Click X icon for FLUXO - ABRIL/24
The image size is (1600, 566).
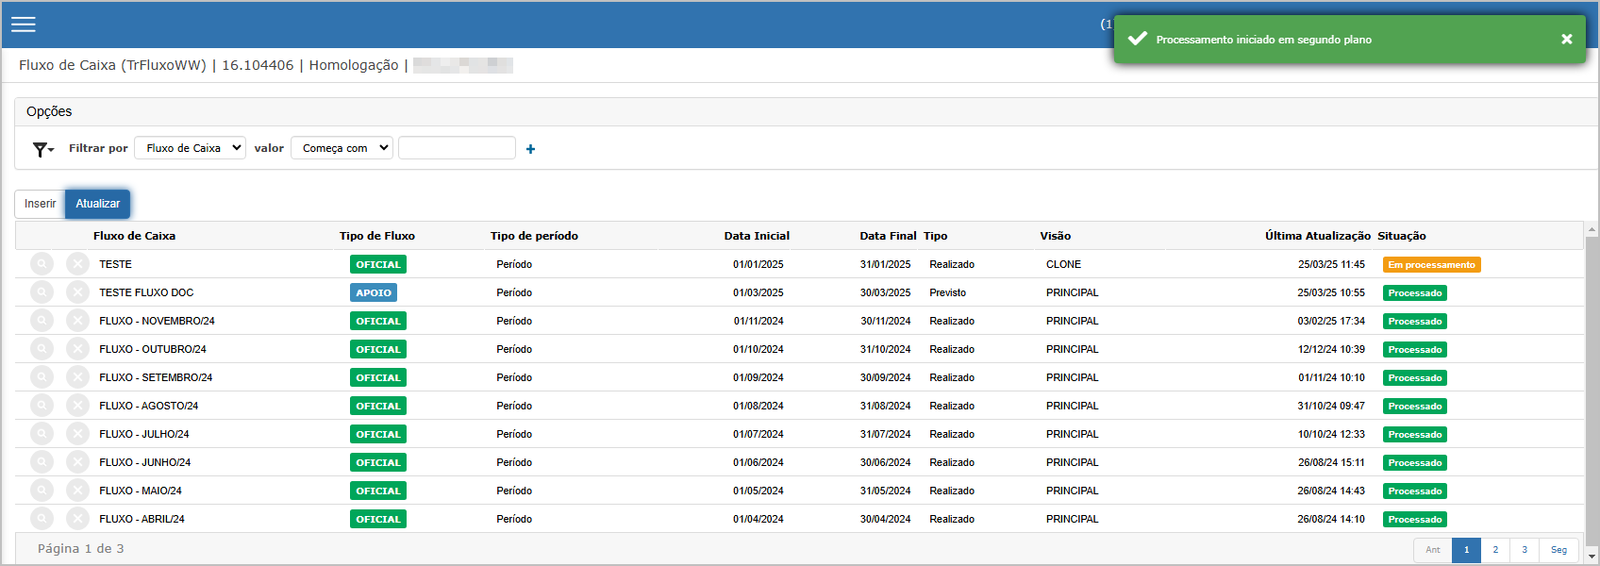(78, 519)
